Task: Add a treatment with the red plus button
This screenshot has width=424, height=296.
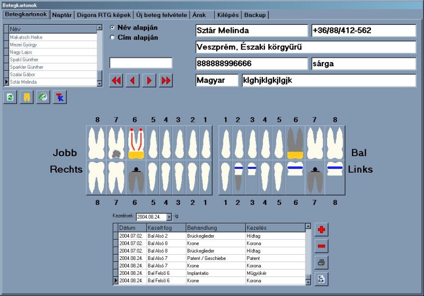Action: pyautogui.click(x=321, y=229)
